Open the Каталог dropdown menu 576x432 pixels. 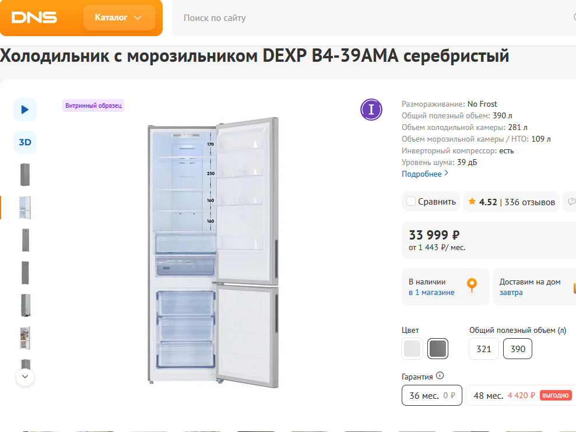(x=119, y=17)
